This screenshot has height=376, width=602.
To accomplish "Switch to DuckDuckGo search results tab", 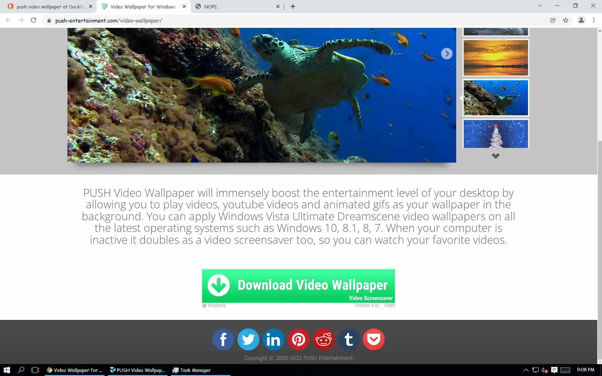I will coord(50,7).
